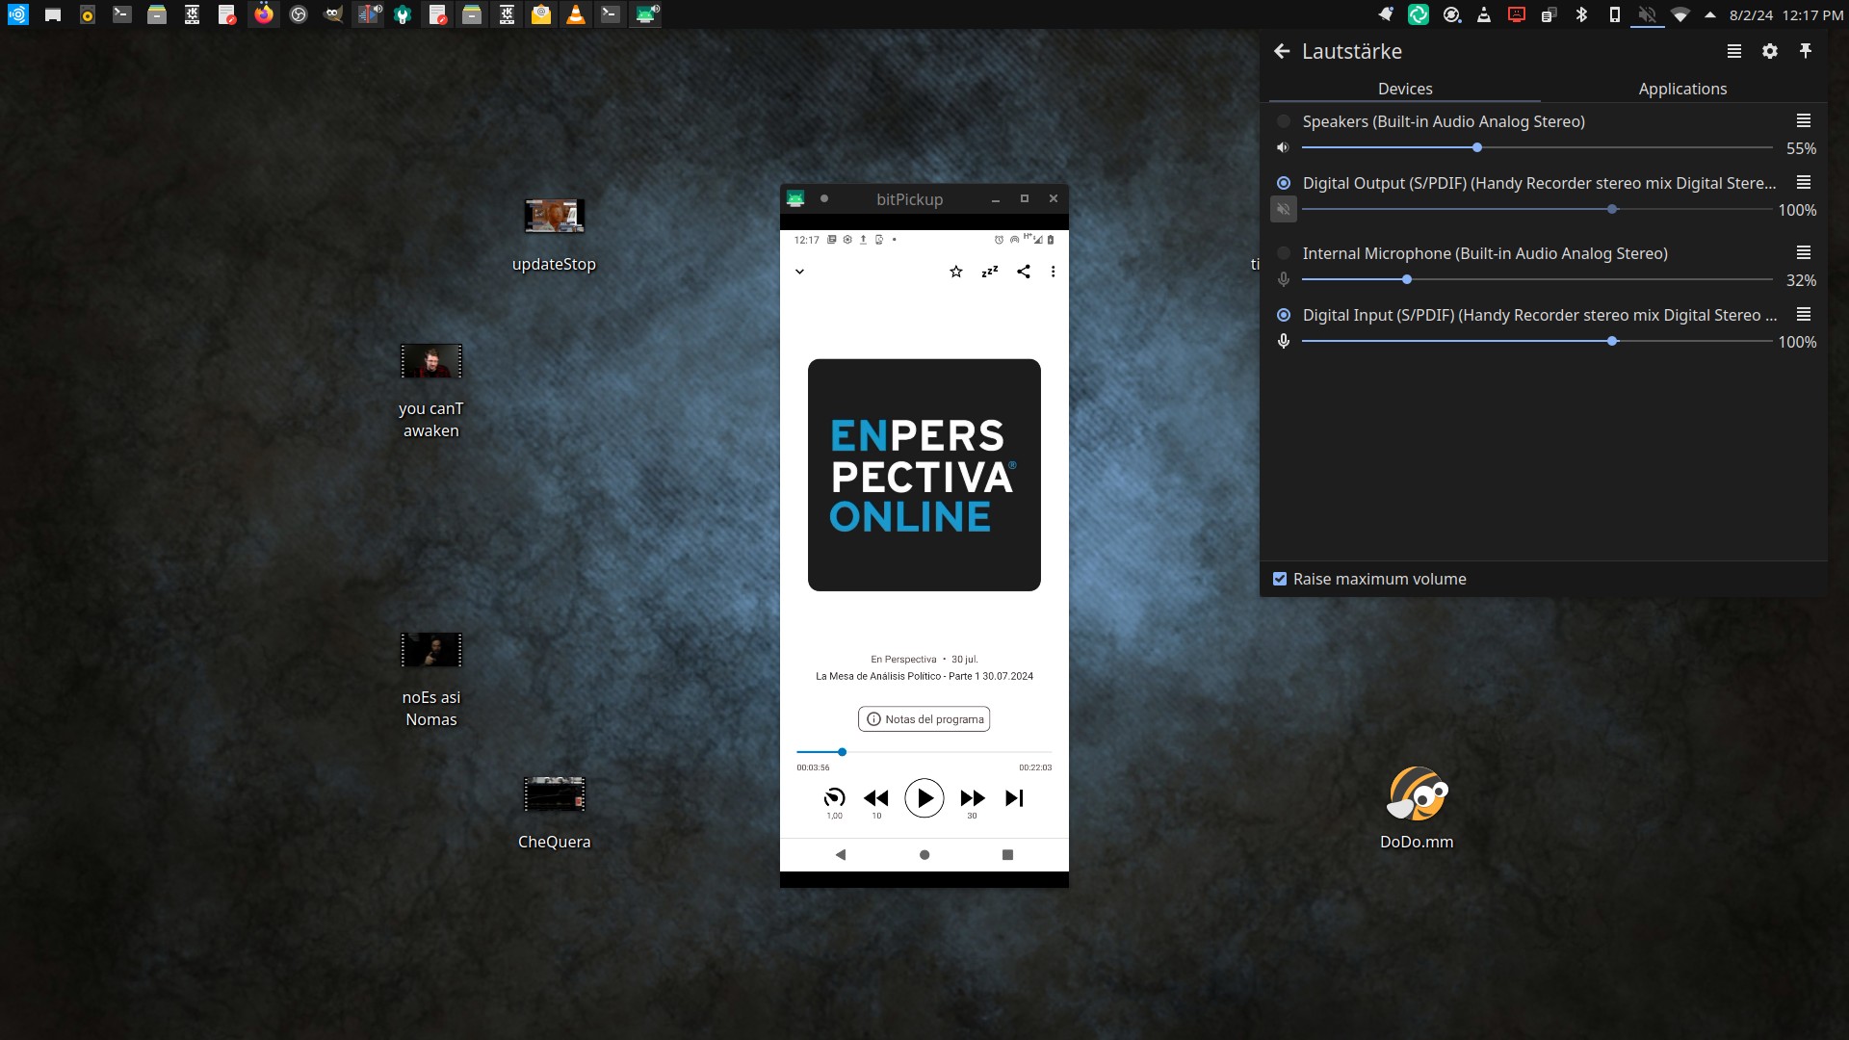This screenshot has width=1849, height=1040.
Task: Open OBS Studio from the taskbar
Action: [x=299, y=14]
